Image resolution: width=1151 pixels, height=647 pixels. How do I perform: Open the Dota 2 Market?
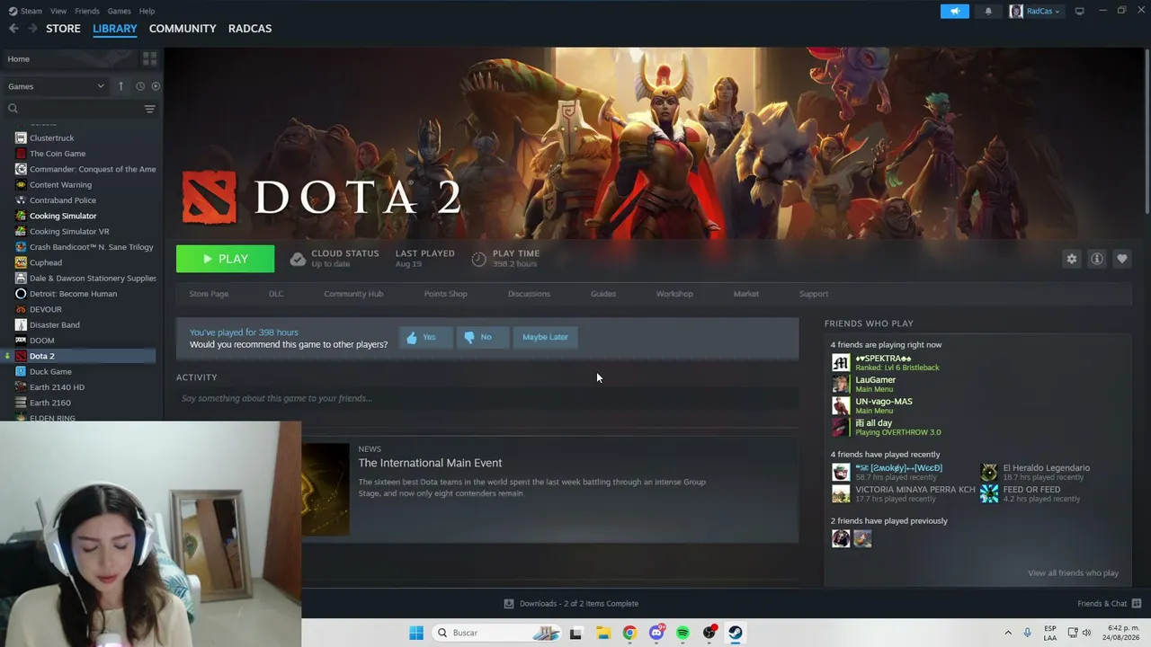[x=746, y=294]
